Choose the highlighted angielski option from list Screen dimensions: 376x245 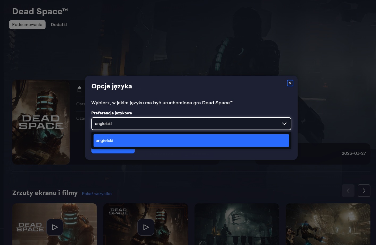(x=191, y=140)
